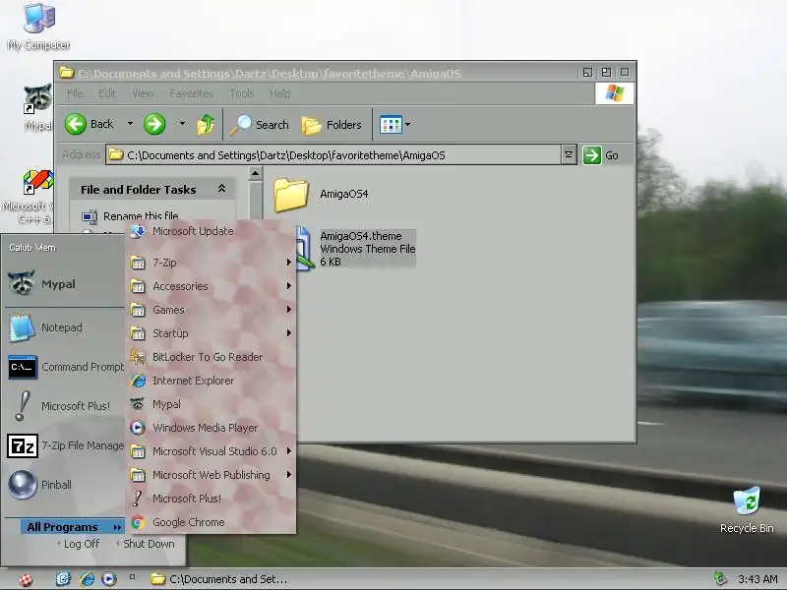787x590 pixels.
Task: Launch Google Chrome from programs list
Action: point(211,522)
